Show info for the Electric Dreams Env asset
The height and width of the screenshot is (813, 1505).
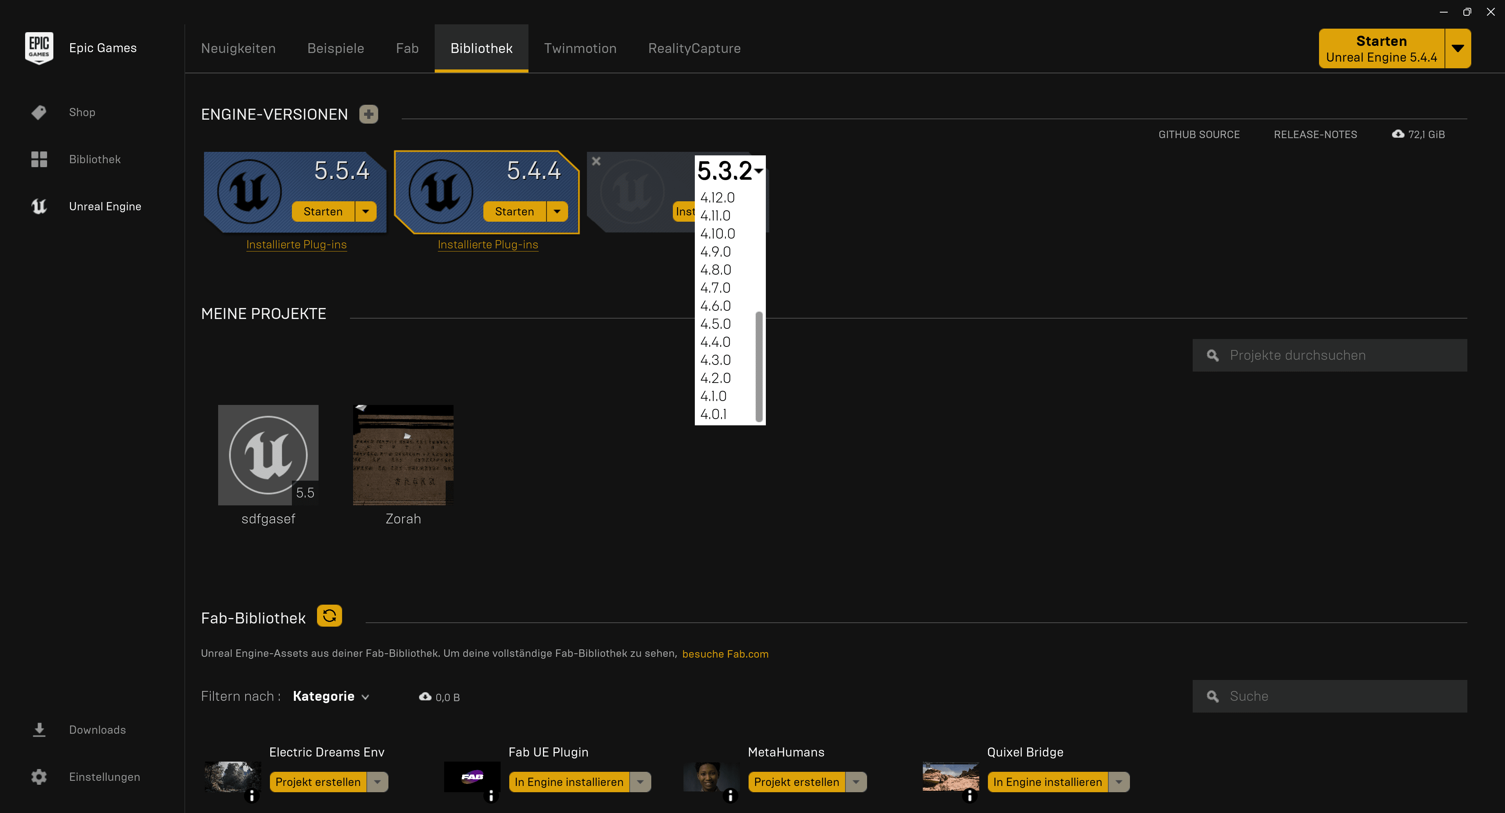tap(252, 795)
